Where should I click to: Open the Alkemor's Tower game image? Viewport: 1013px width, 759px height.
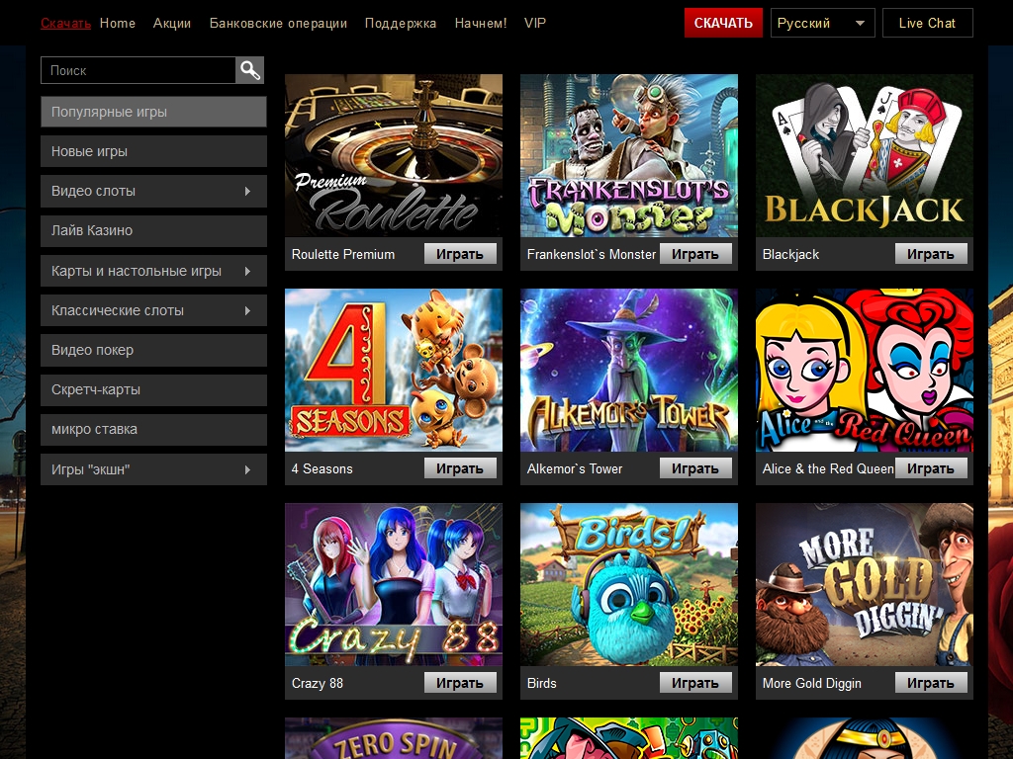[x=628, y=370]
